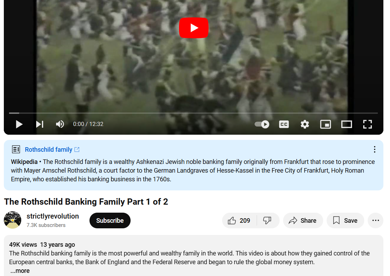Open more actions menu beside Save

[376, 221]
